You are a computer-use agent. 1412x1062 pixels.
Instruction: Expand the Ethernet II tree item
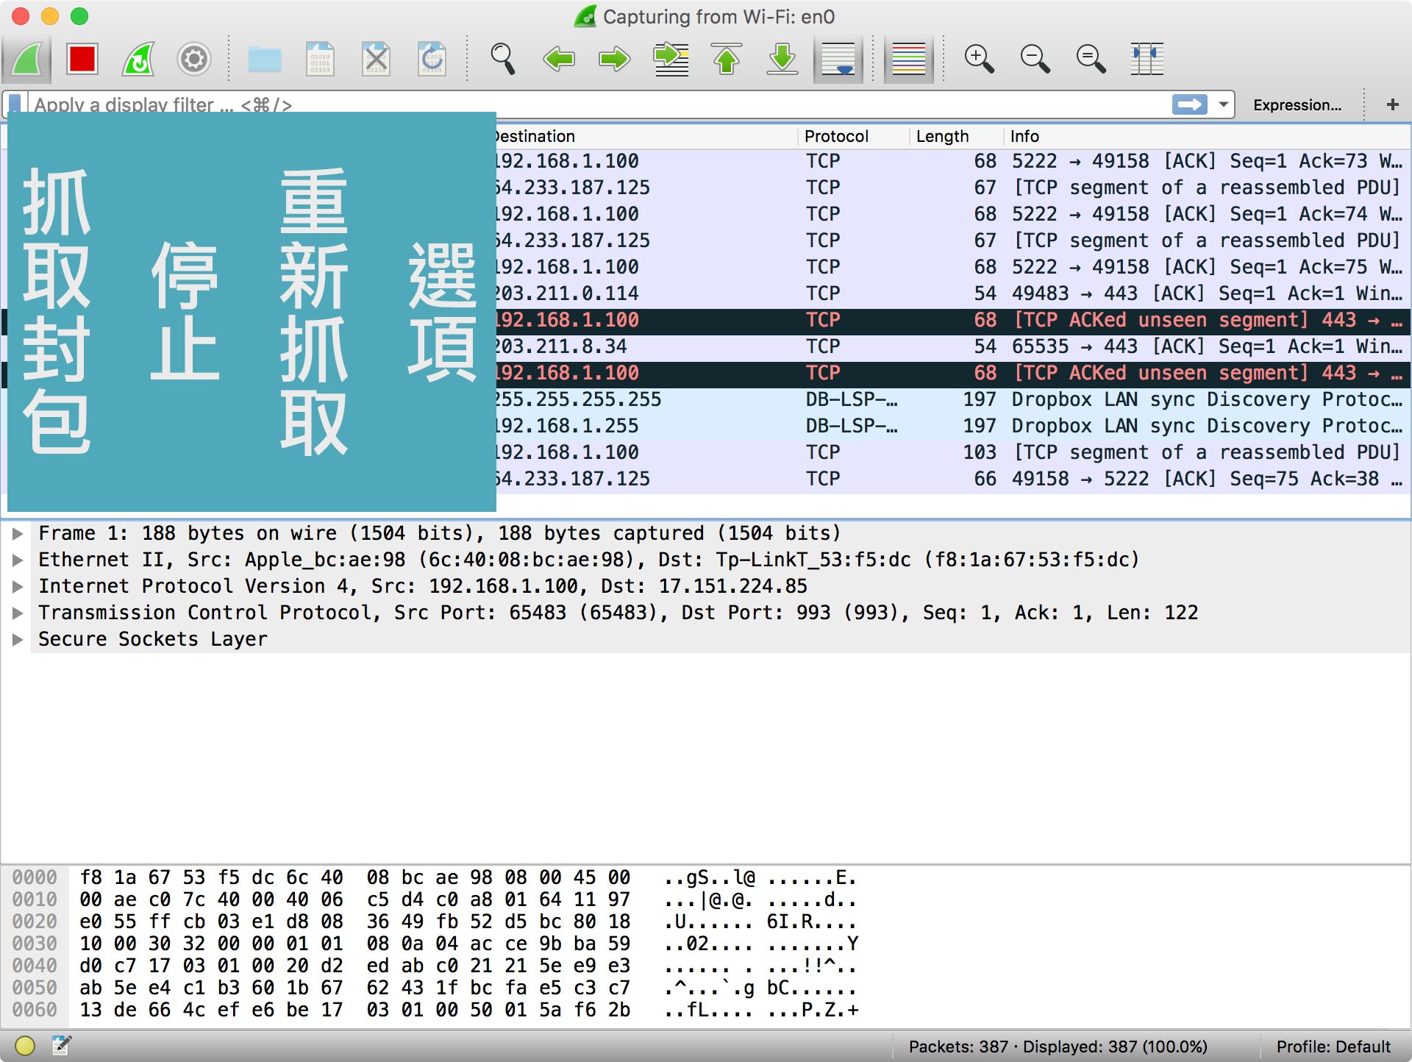(18, 560)
